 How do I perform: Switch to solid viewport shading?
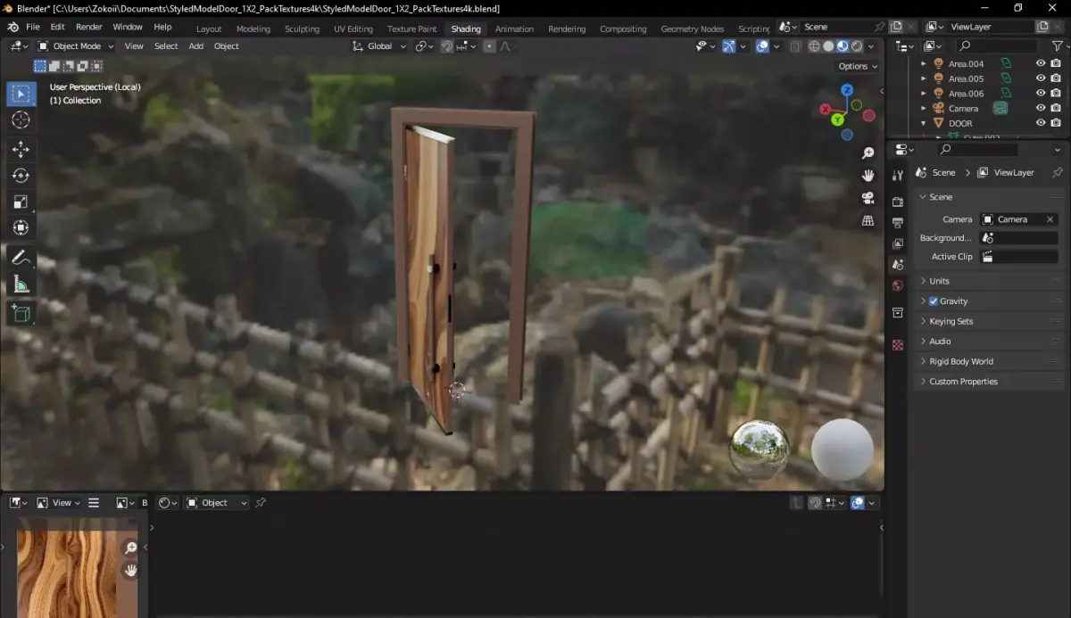pyautogui.click(x=829, y=46)
